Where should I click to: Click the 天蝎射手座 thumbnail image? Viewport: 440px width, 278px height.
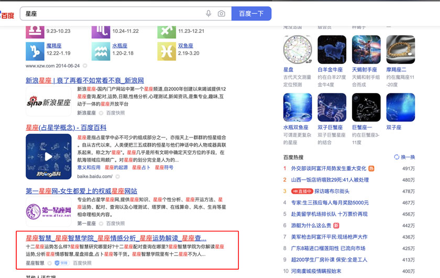[366, 50]
